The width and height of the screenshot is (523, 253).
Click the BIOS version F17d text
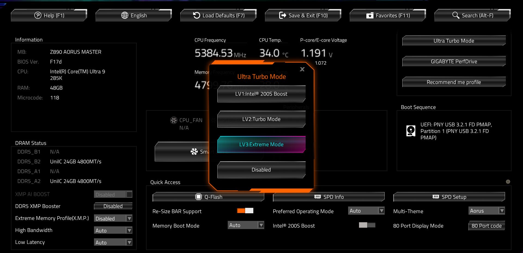(x=56, y=62)
